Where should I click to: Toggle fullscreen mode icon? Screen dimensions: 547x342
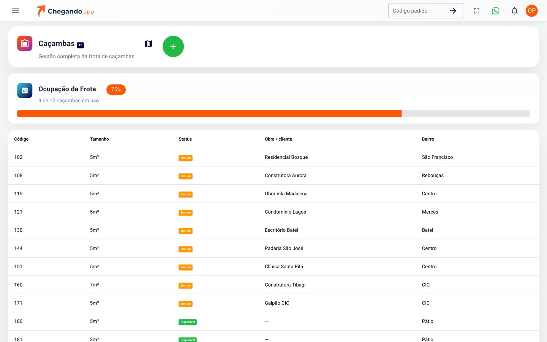[x=477, y=11]
